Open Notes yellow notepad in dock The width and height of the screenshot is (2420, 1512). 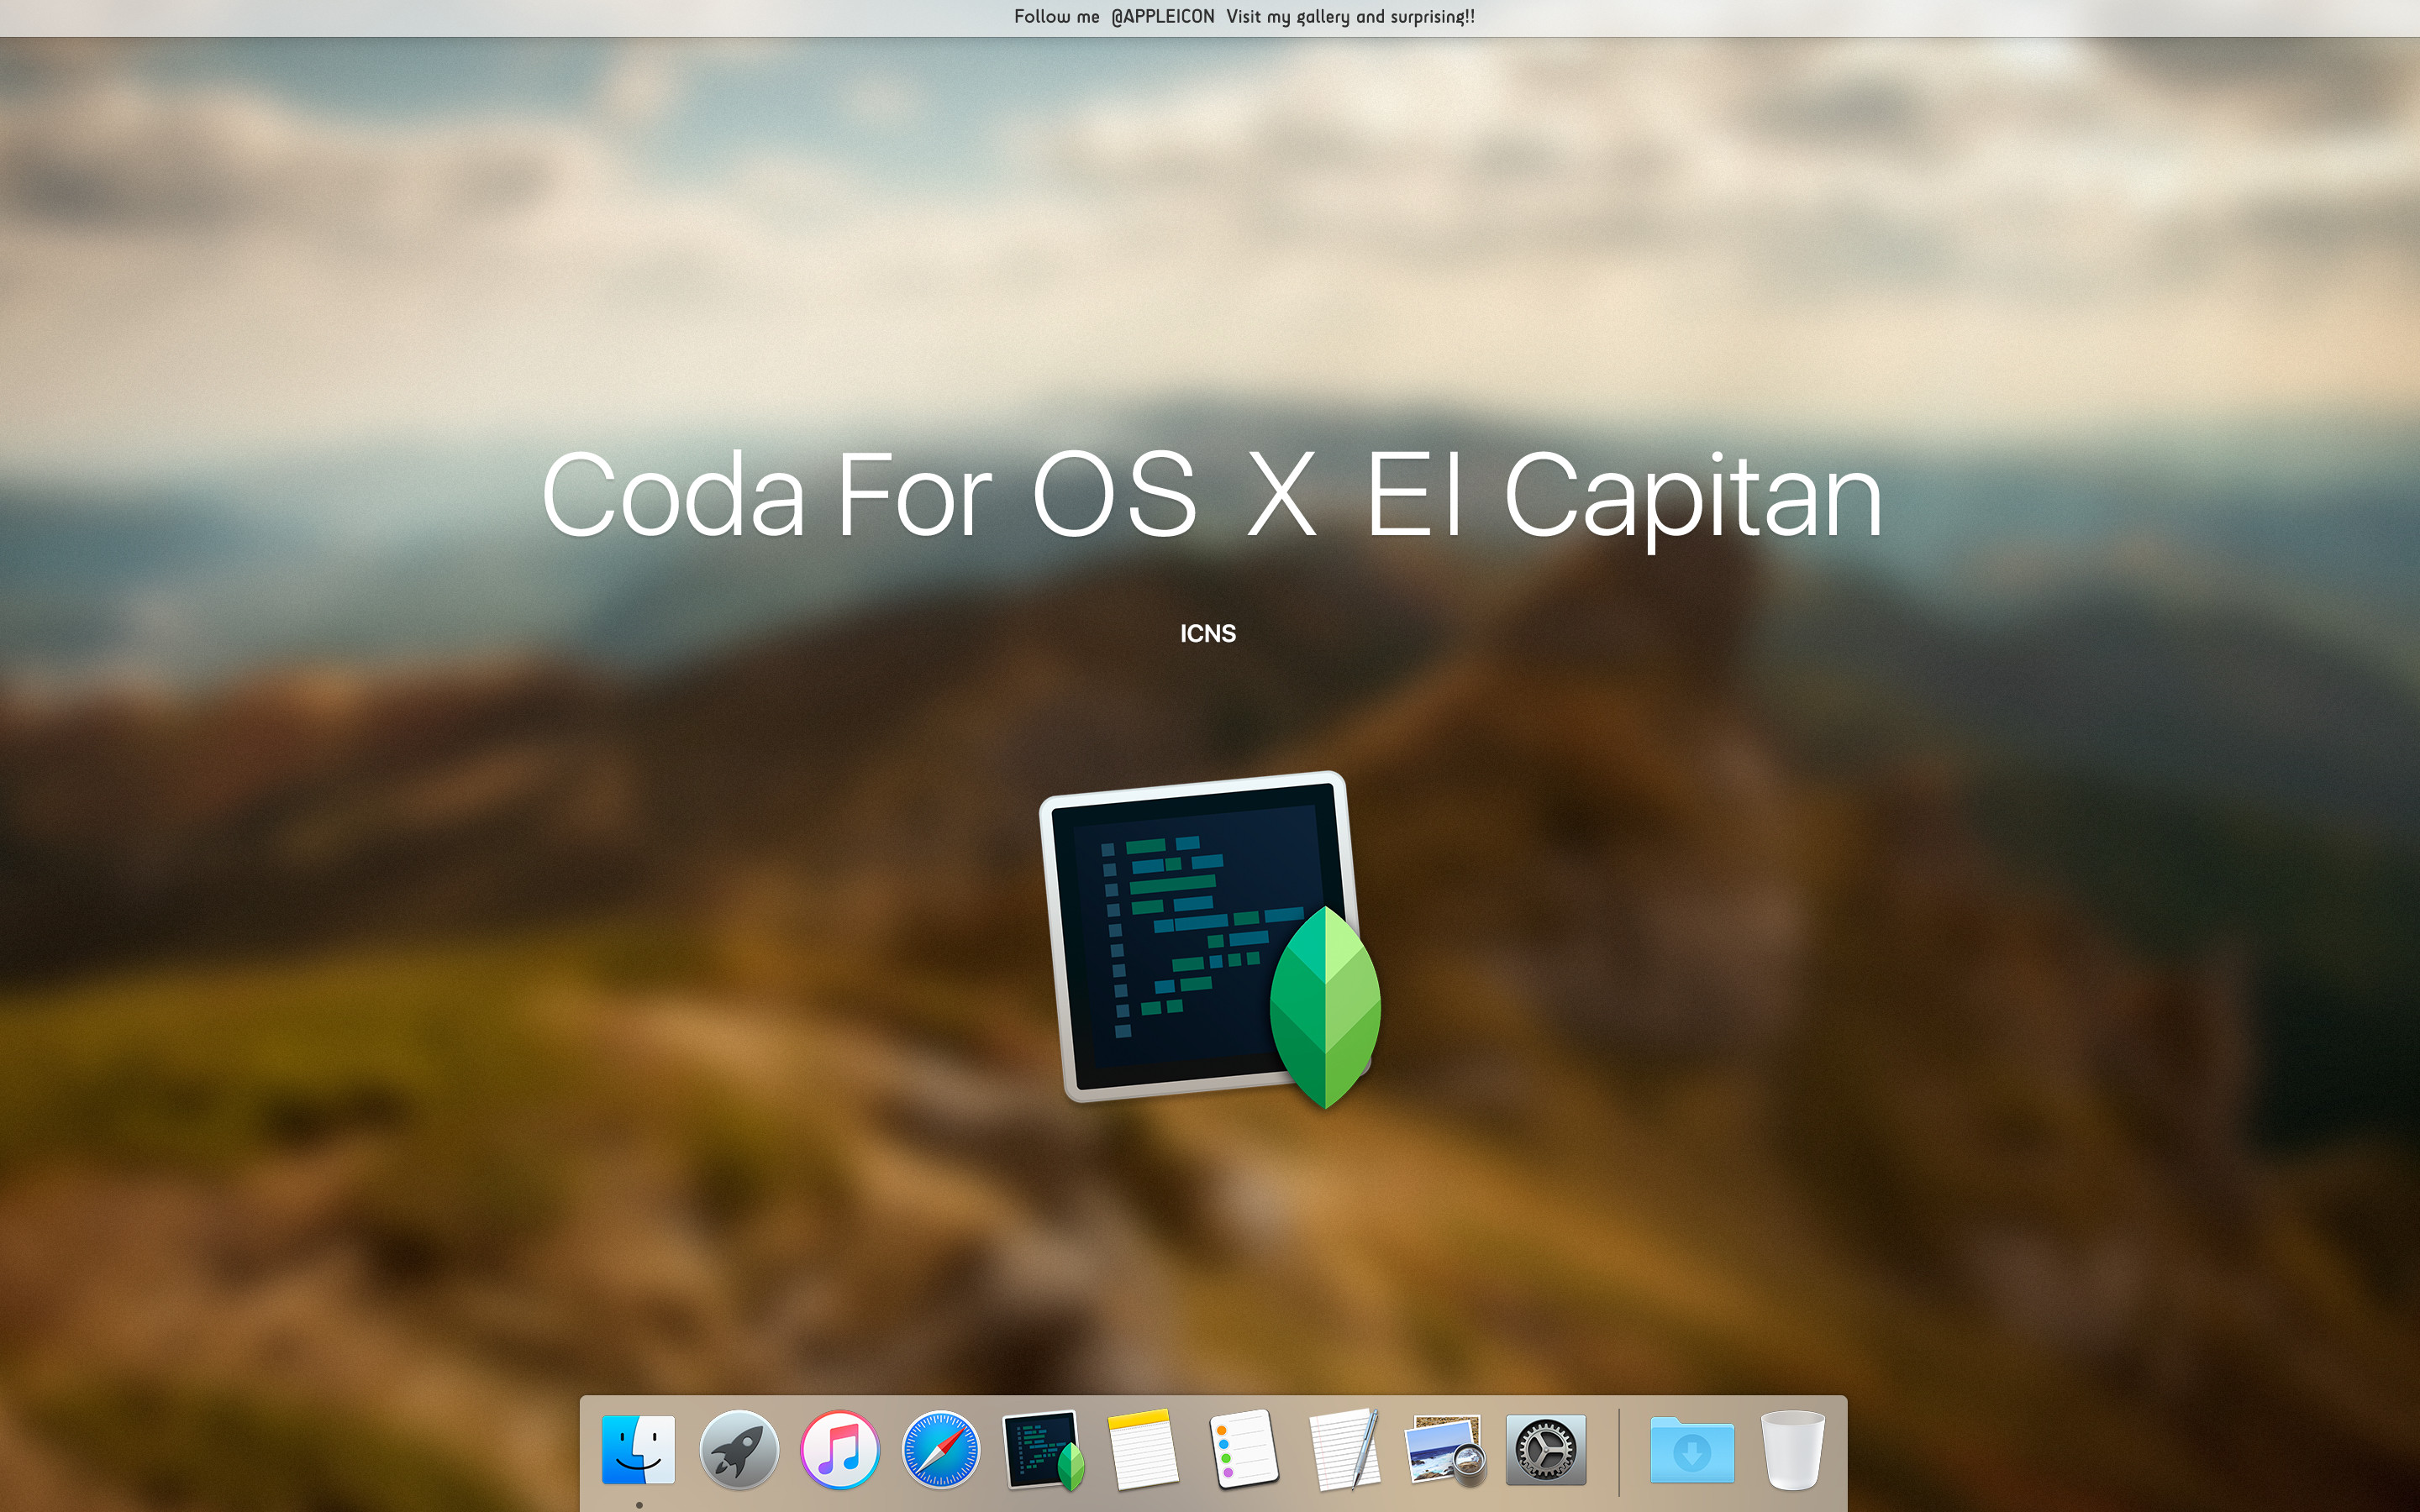tap(1143, 1449)
